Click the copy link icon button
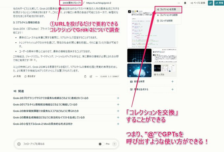This screenshot has width=224, height=152. [210, 3]
